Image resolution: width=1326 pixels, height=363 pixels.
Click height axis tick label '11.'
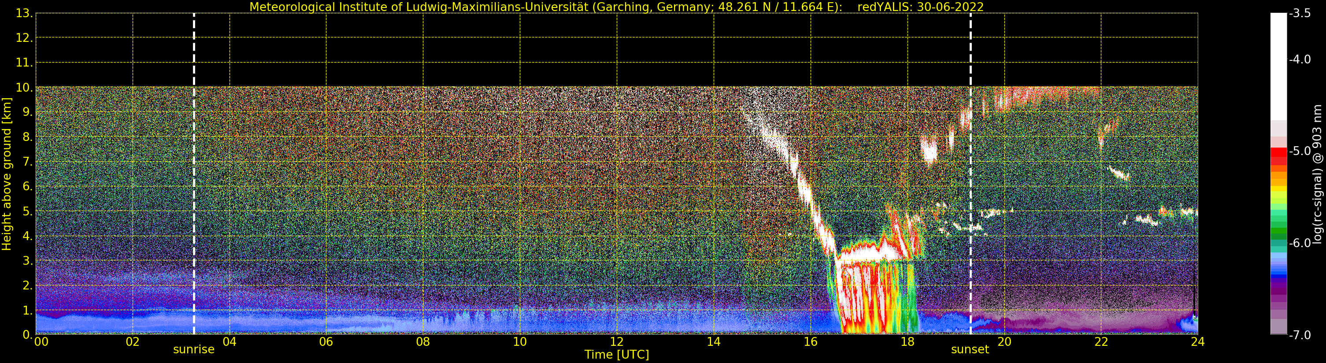(24, 63)
